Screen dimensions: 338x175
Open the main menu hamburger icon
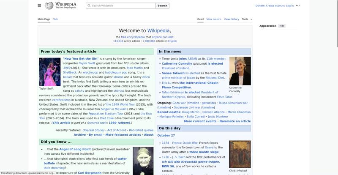[39, 5]
